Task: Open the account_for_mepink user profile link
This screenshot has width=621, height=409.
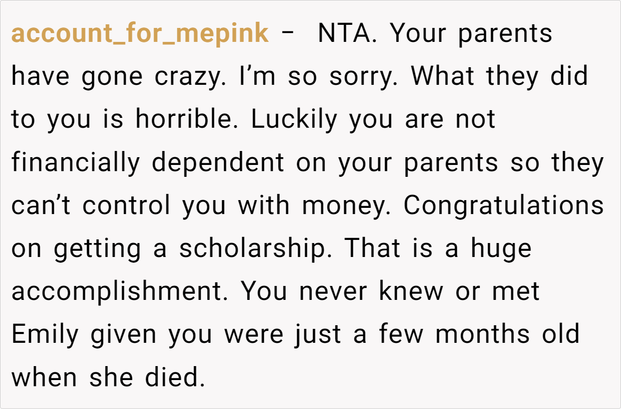Action: [140, 34]
